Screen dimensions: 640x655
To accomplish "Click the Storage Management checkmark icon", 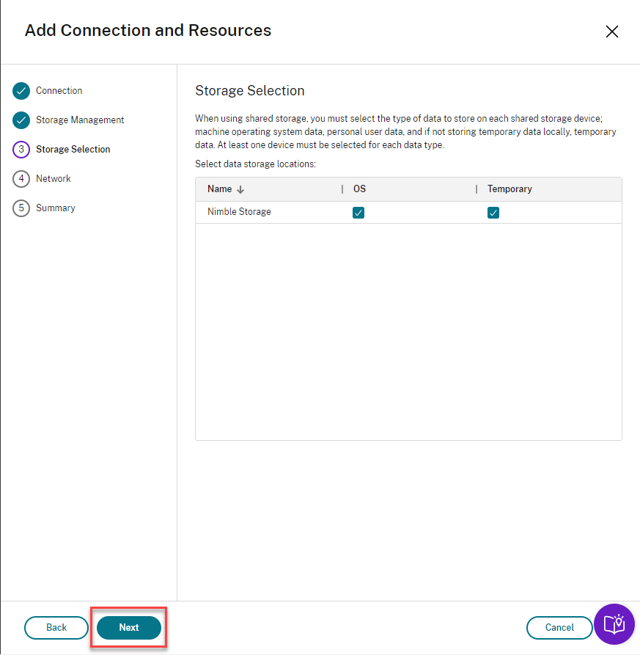I will 21,120.
